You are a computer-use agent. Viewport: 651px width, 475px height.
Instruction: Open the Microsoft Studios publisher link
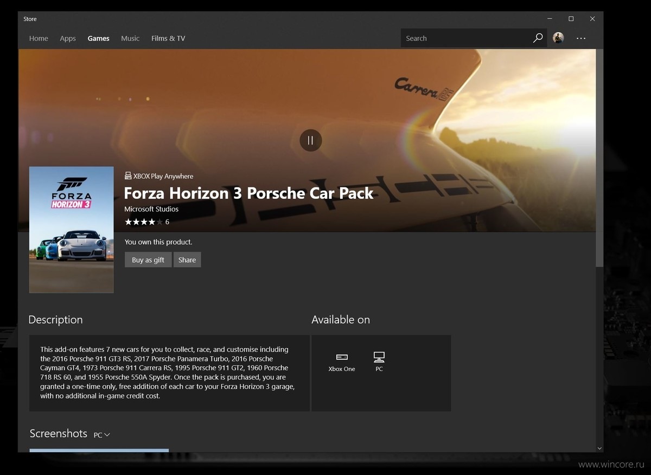point(151,209)
